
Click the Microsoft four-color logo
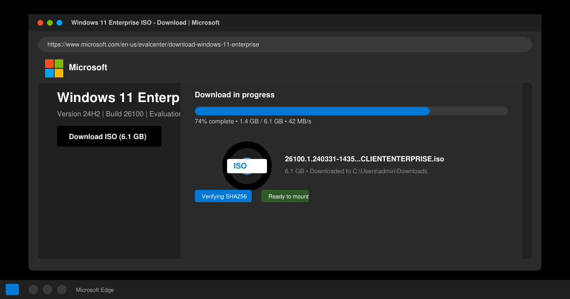54,68
